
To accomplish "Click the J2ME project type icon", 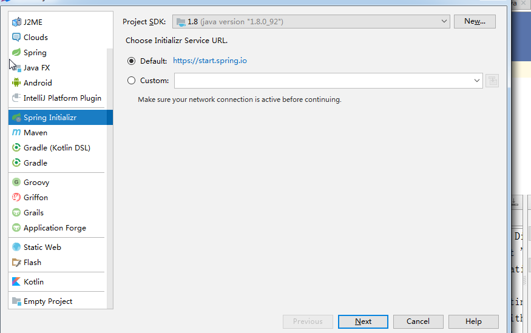I will pos(16,22).
